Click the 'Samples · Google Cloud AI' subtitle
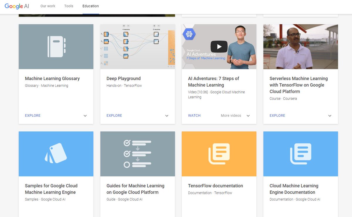 click(45, 199)
